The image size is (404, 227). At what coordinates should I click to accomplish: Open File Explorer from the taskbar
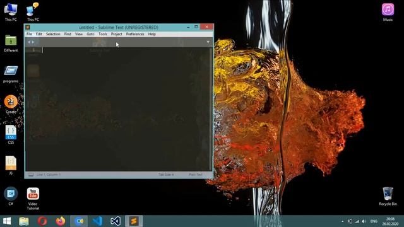[24, 221]
